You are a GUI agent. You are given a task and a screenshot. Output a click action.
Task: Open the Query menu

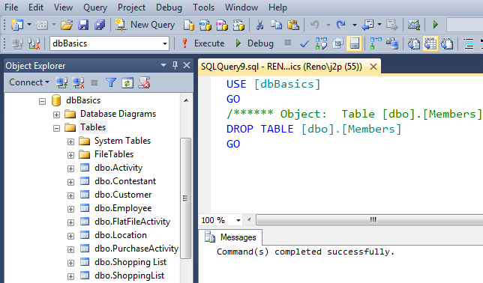(95, 7)
